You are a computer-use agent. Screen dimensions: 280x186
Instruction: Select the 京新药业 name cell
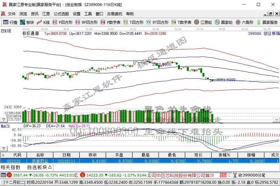point(40,161)
